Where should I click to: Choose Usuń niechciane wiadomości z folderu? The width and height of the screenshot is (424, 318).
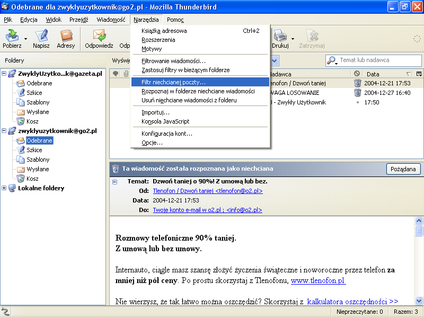coord(200,100)
